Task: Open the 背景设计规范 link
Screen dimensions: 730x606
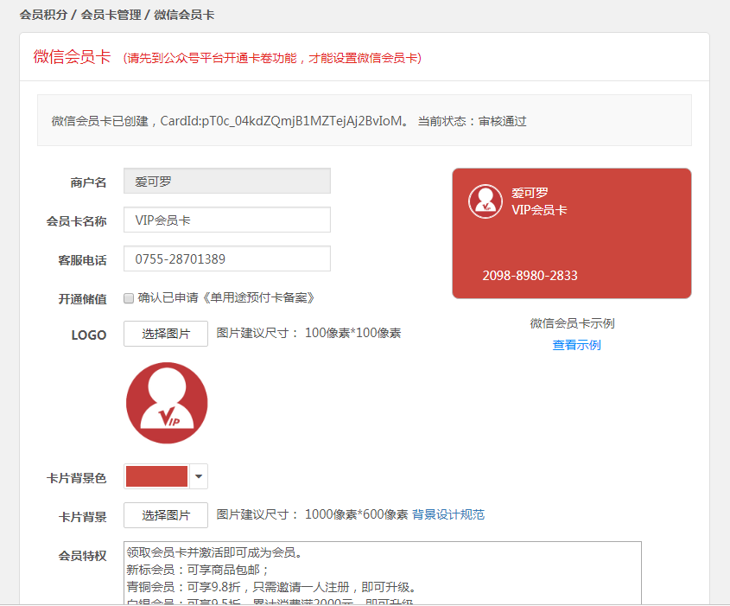Action: point(448,515)
